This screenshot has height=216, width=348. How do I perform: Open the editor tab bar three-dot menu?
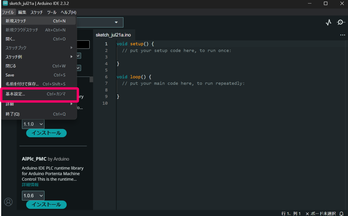343,35
